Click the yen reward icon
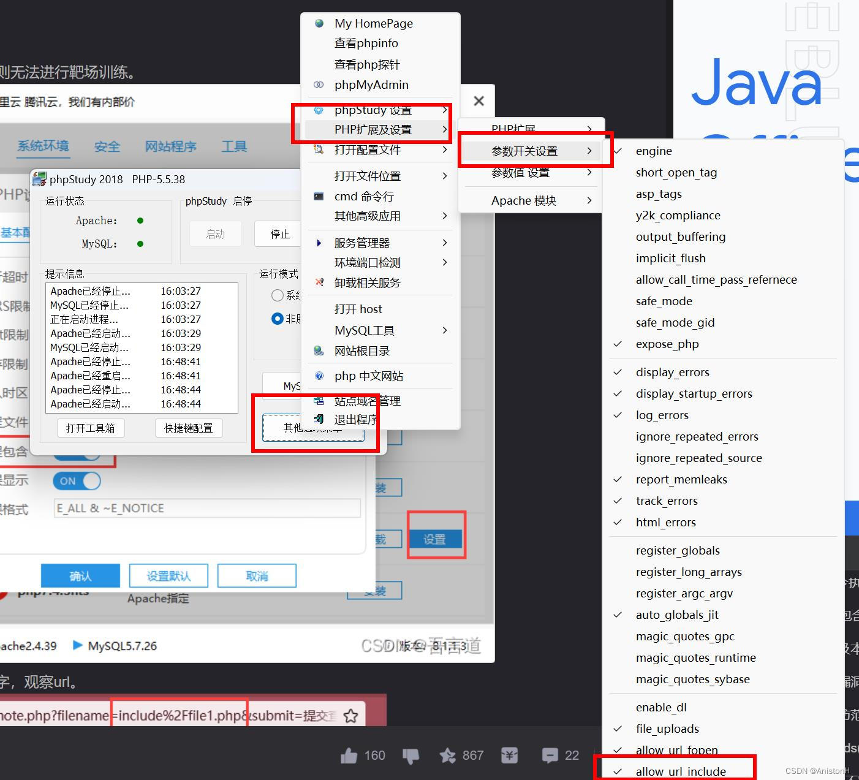This screenshot has width=859, height=780. click(509, 755)
